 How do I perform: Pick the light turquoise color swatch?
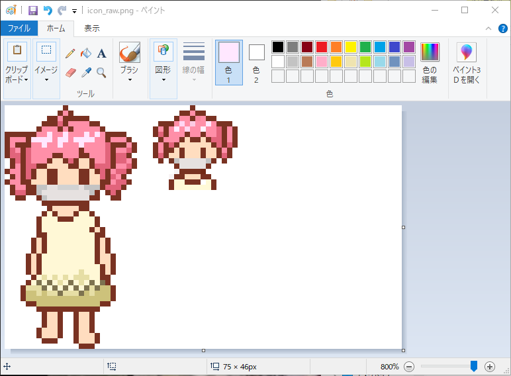click(380, 62)
